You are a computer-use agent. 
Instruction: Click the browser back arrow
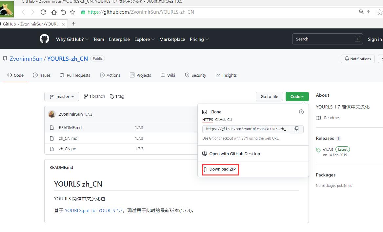click(x=23, y=12)
